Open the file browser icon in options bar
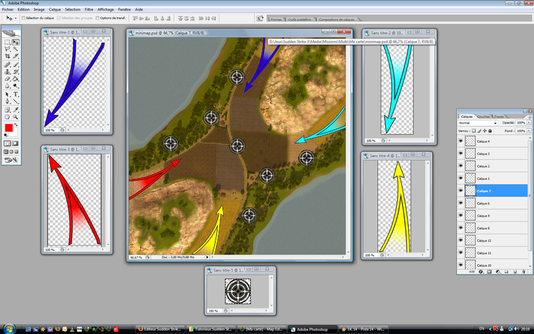Image resolution: width=534 pixels, height=334 pixels. 260,18
